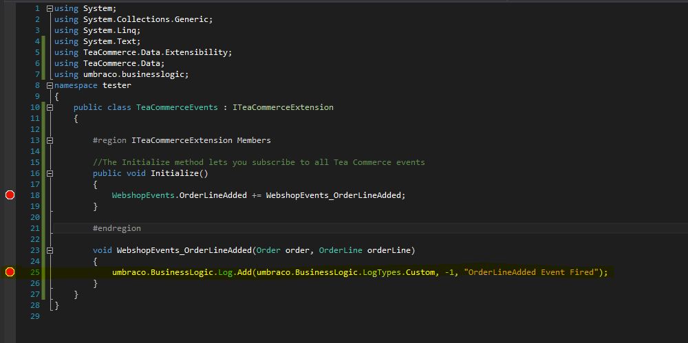Viewport: 688px width, 343px height.
Task: Click line number 21 in the gutter
Action: tap(35, 228)
